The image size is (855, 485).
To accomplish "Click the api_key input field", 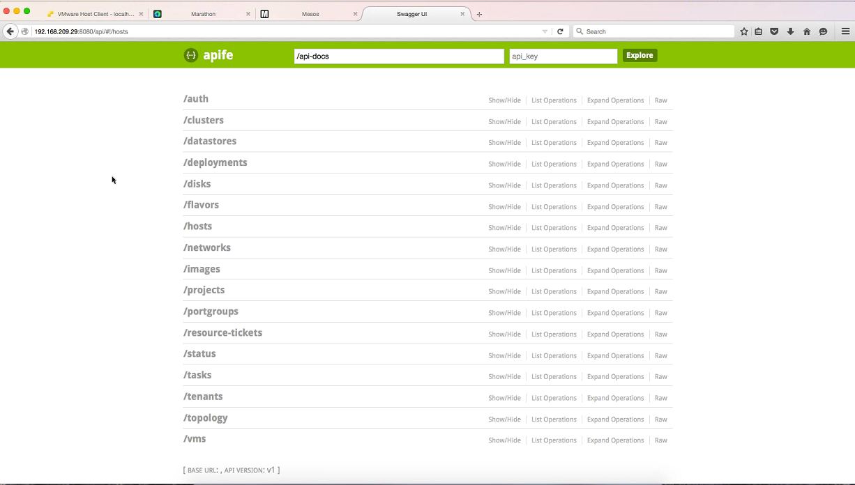I will pos(563,56).
